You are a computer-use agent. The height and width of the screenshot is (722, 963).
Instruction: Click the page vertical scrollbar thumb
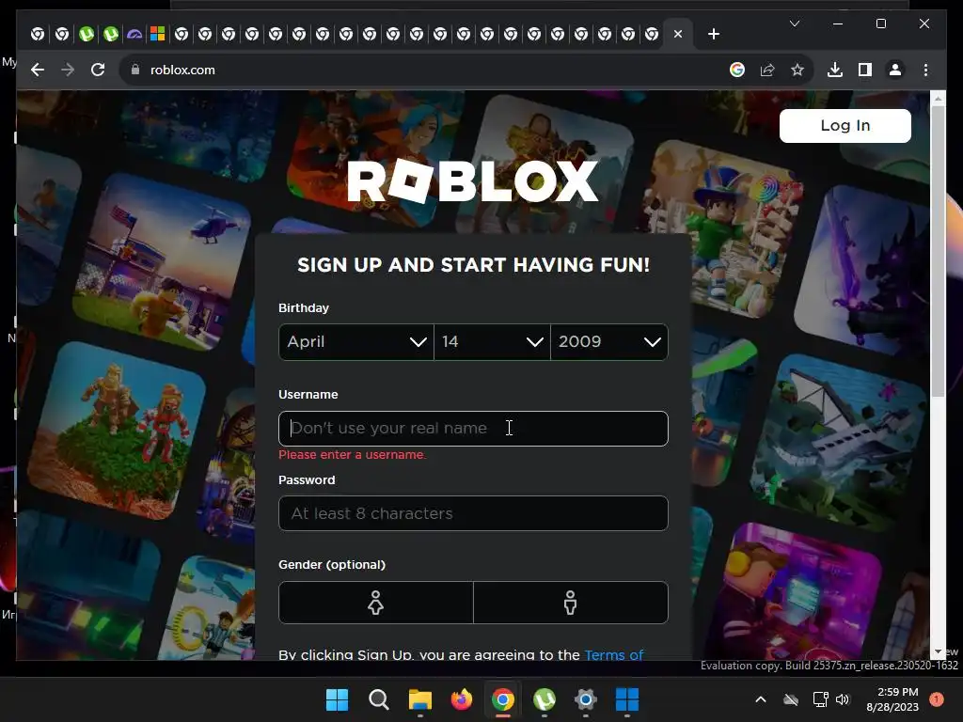pos(938,250)
